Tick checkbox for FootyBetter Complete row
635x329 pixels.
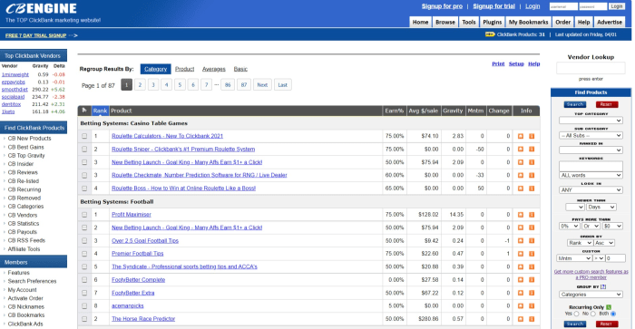(x=84, y=280)
